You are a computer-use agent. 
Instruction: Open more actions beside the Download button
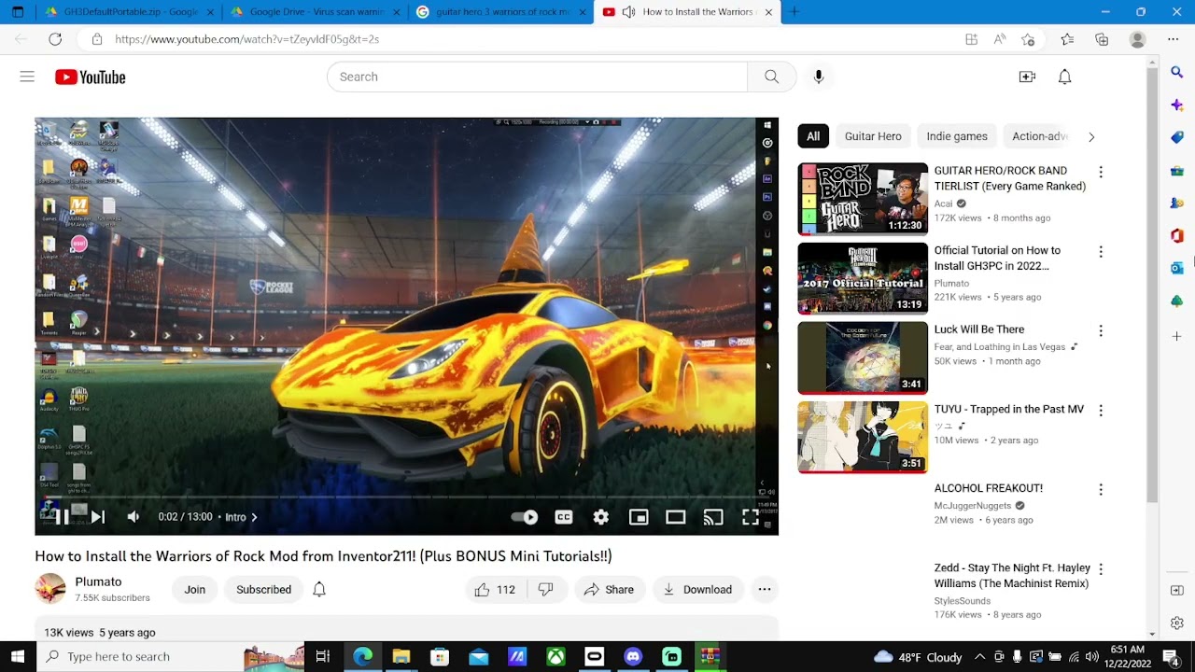765,589
